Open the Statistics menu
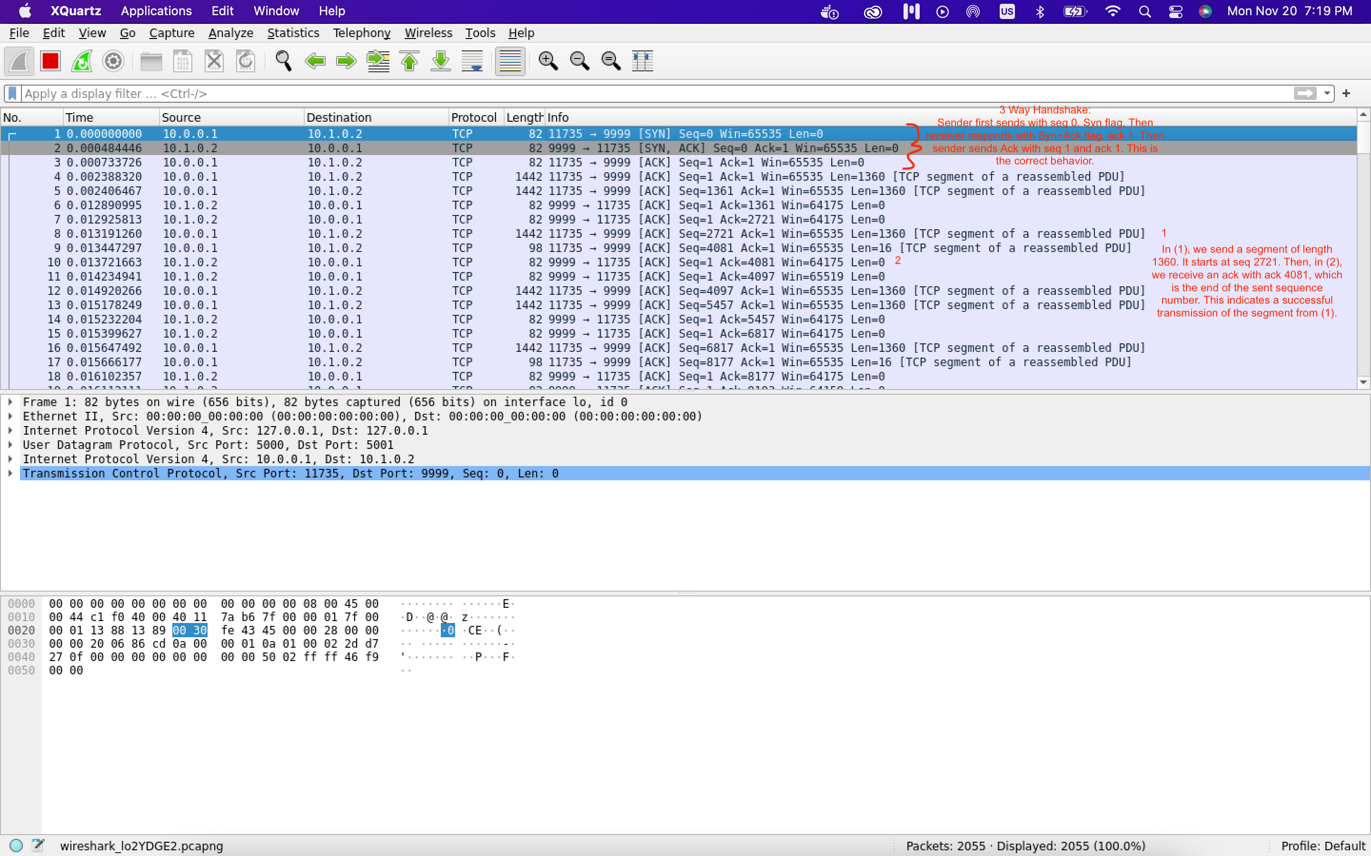 click(293, 33)
